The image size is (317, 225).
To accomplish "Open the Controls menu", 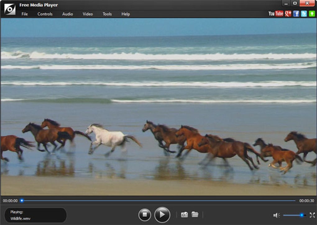I will pos(45,14).
